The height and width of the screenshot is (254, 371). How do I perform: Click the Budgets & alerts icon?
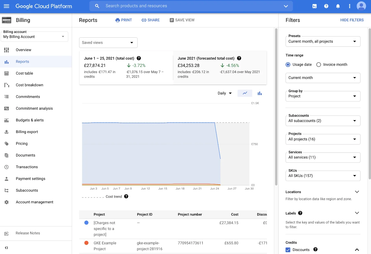click(7, 120)
